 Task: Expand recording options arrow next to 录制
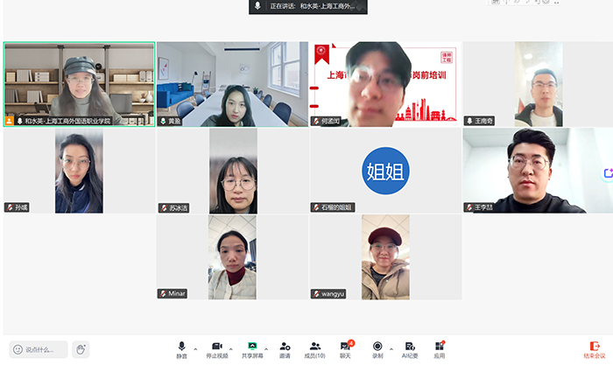[x=391, y=347]
